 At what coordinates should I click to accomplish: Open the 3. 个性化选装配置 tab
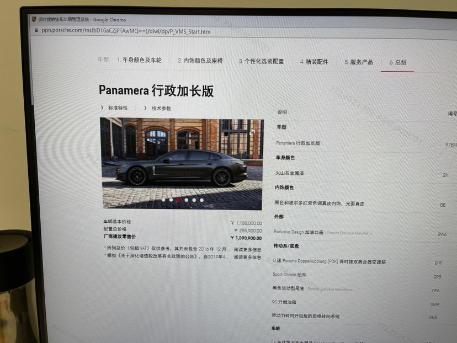coord(261,61)
